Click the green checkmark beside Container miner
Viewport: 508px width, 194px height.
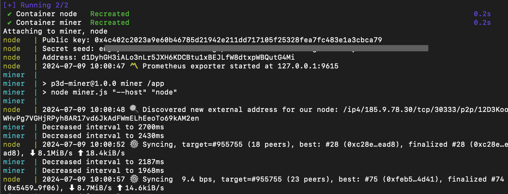coord(10,23)
